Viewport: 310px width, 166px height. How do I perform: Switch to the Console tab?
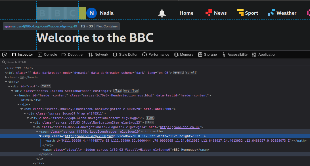(x=47, y=54)
